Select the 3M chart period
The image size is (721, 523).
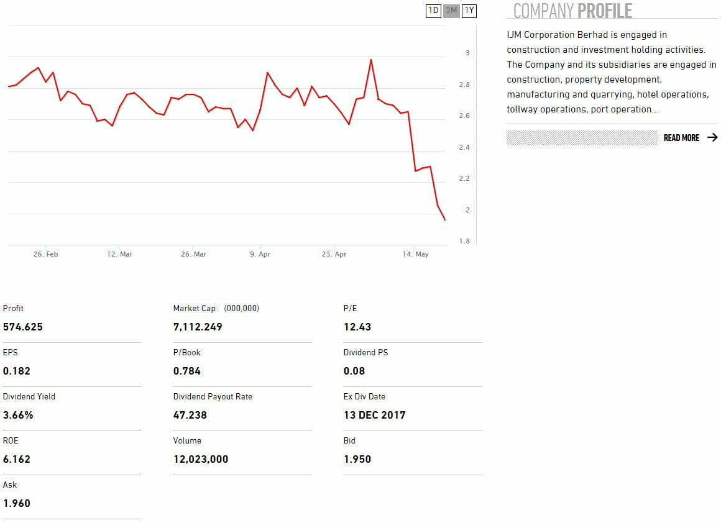pos(452,11)
